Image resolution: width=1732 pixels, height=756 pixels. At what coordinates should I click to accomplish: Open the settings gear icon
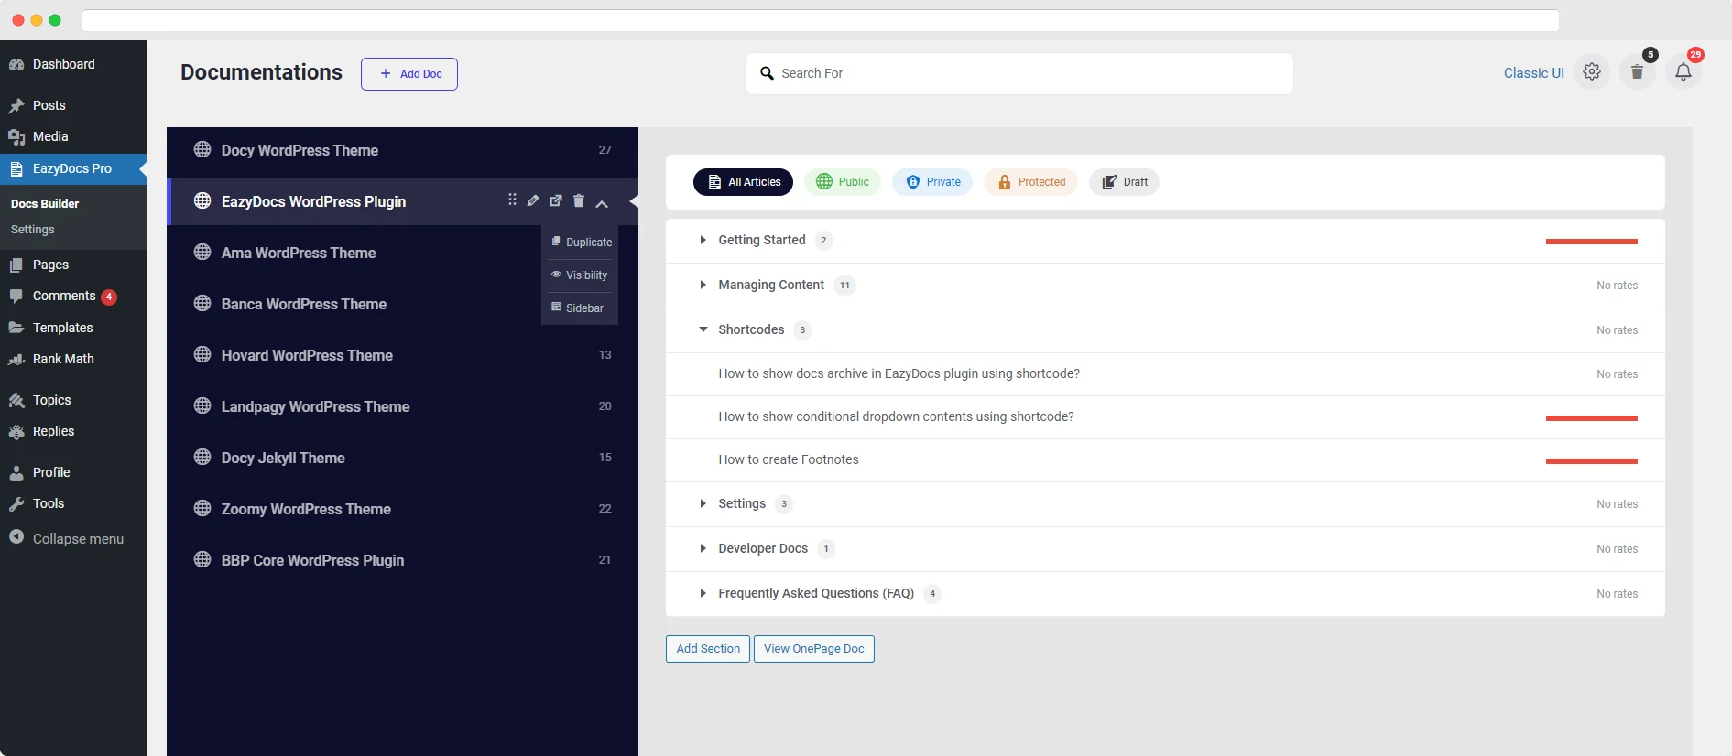(1592, 71)
